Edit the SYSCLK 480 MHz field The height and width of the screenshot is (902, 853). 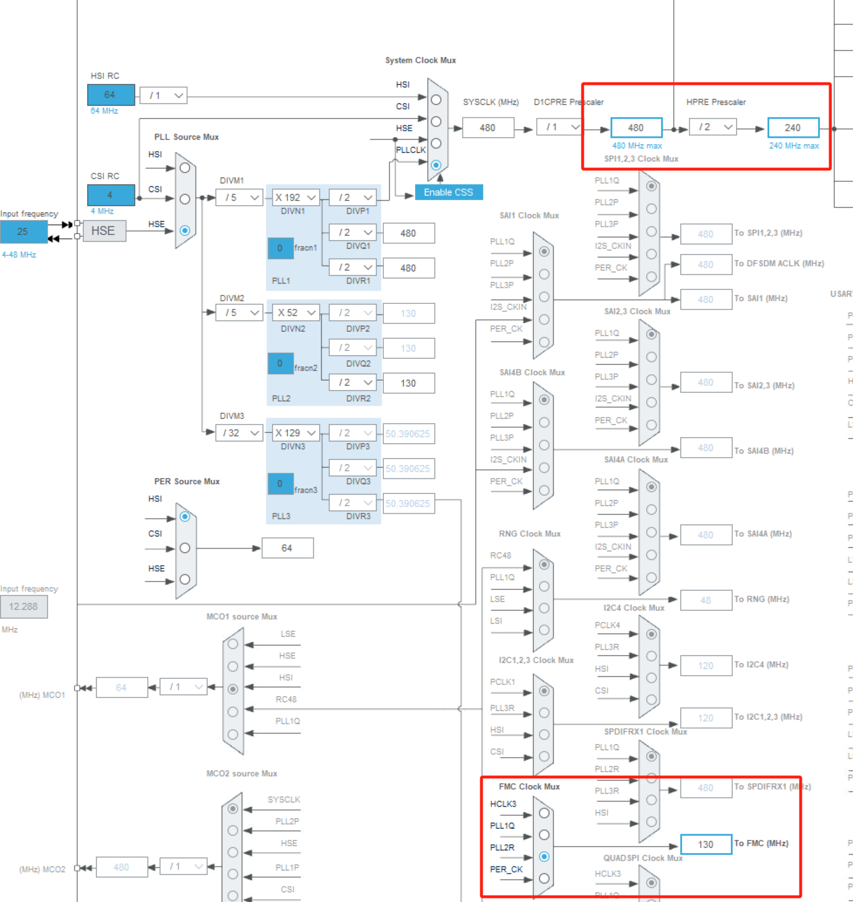pyautogui.click(x=488, y=127)
